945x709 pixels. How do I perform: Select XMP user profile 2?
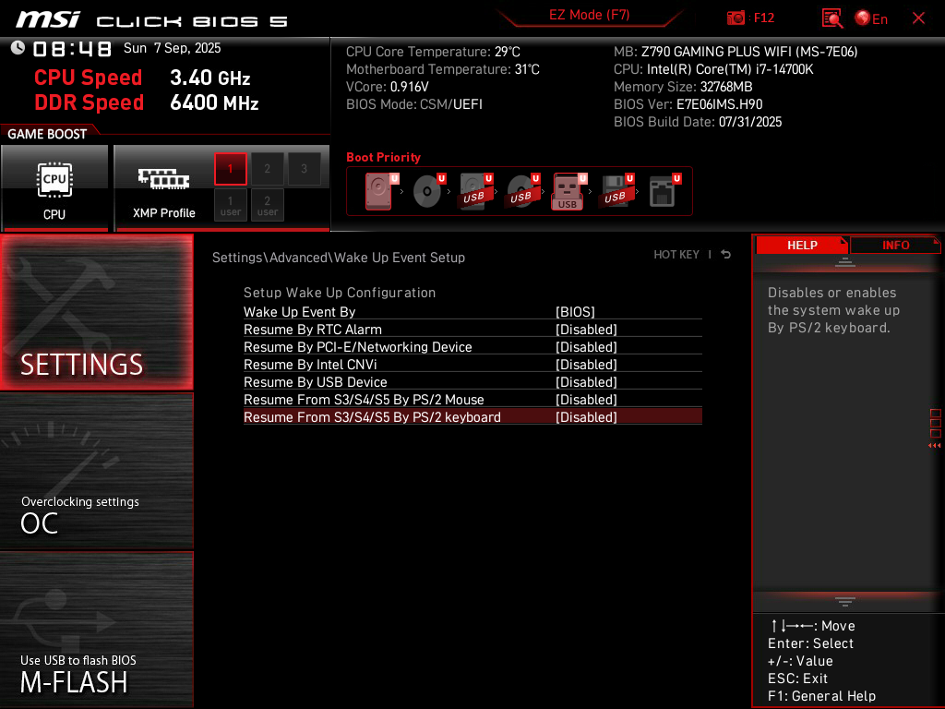pos(267,206)
